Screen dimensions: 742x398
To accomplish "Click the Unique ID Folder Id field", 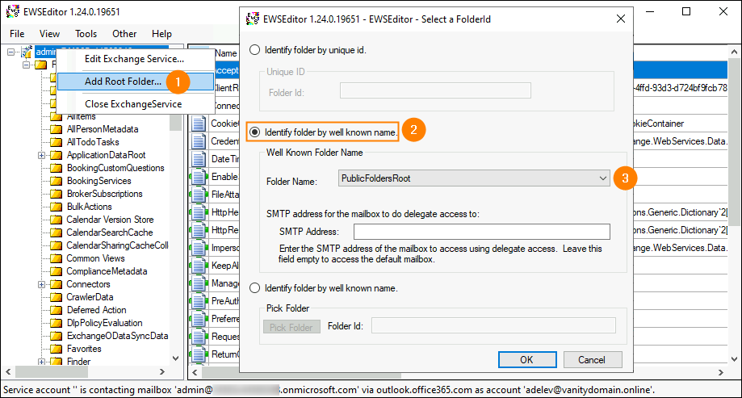I will coord(435,90).
